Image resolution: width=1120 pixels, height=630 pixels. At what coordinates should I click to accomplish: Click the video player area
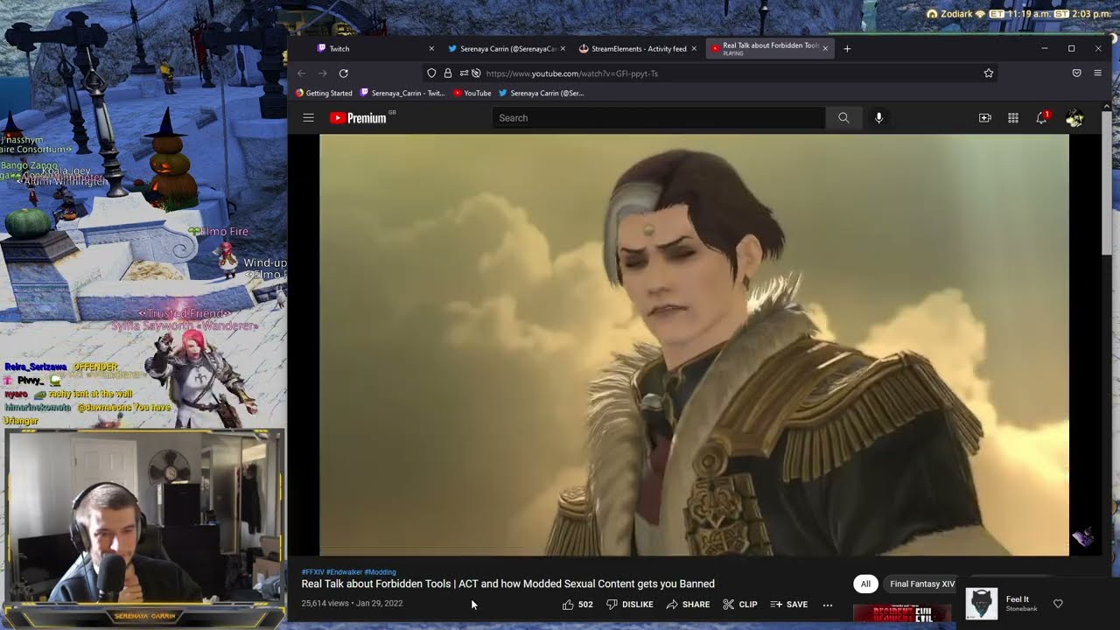point(694,345)
